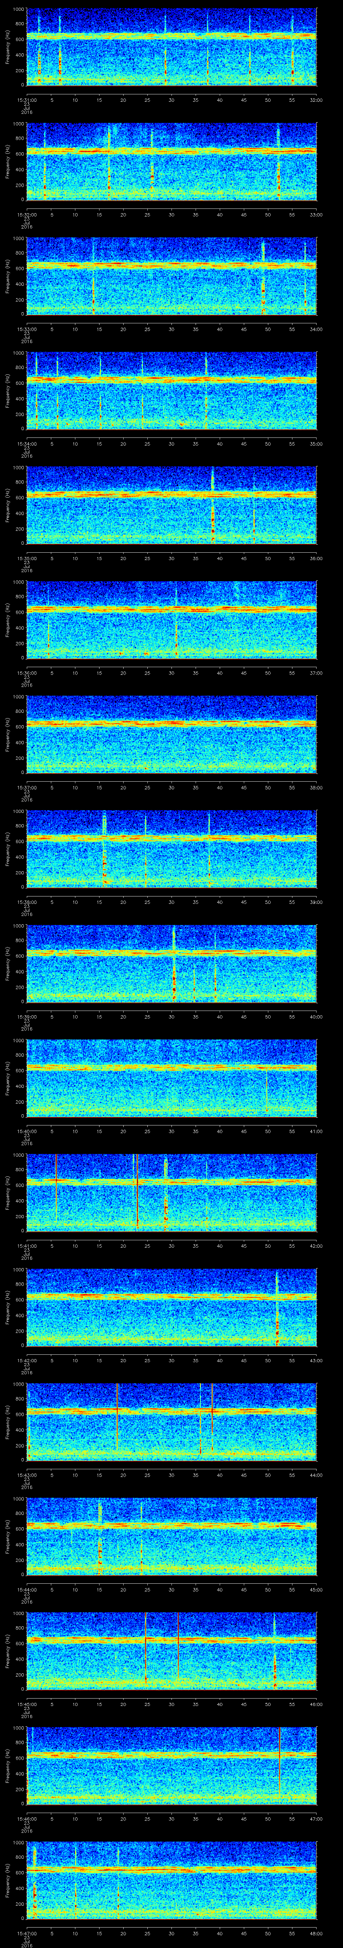Click the spectrogram panel starting at 15:36:00
343x1948 pixels.
[x=171, y=619]
